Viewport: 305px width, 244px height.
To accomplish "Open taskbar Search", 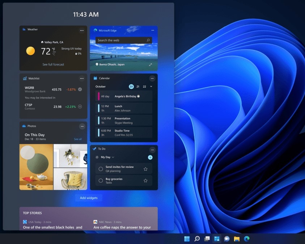I will [197, 239].
